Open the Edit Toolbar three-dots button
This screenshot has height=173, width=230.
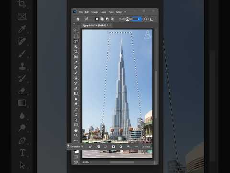point(76,141)
